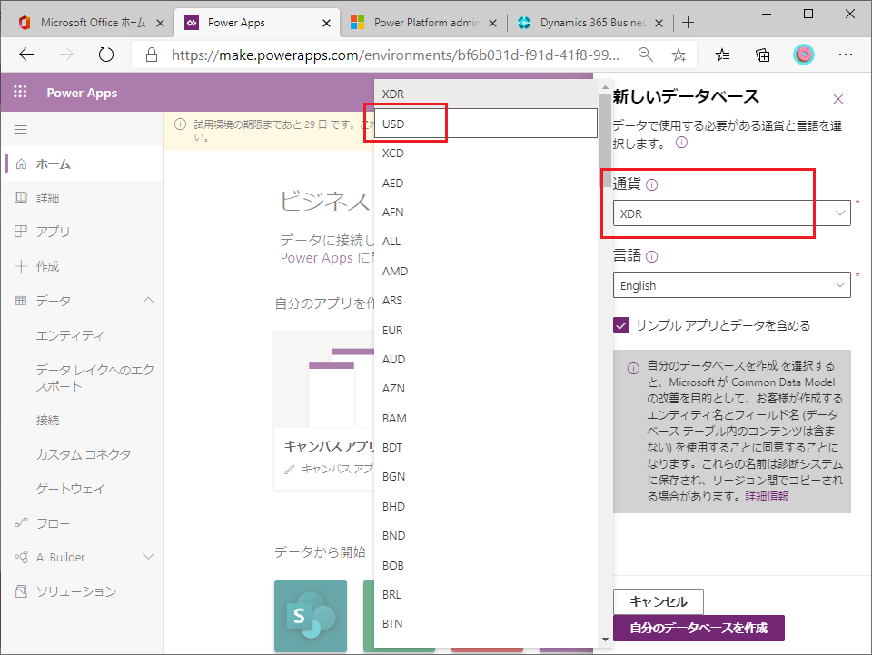Close the Power Platform admin tab
The height and width of the screenshot is (655, 872).
(492, 23)
